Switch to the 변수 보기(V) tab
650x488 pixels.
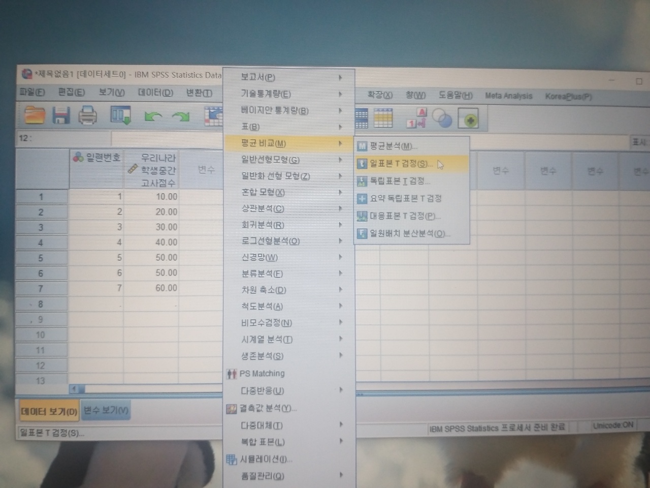pyautogui.click(x=106, y=410)
